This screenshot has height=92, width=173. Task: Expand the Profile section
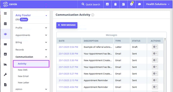pyautogui.click(x=31, y=28)
